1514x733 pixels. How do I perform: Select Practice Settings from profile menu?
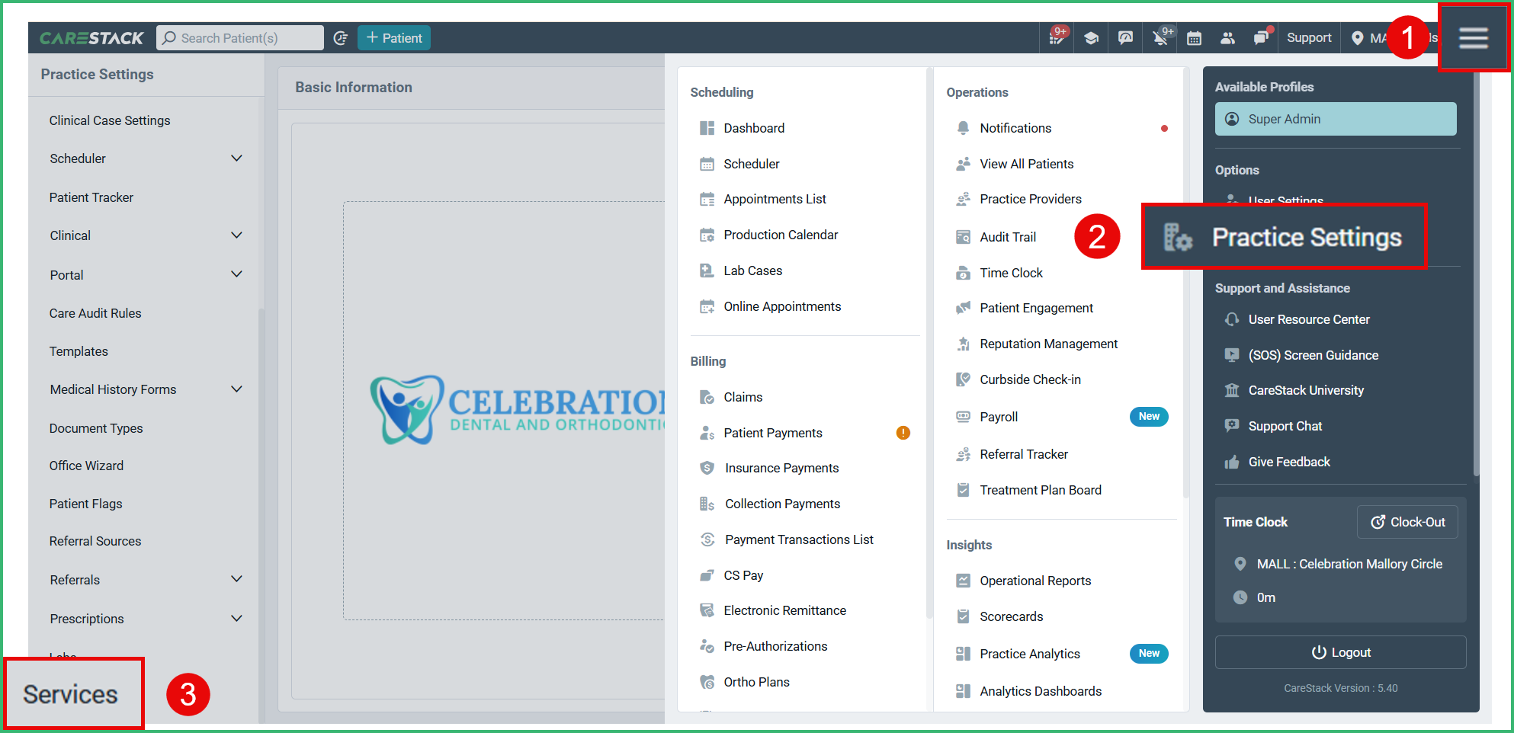click(x=1307, y=237)
